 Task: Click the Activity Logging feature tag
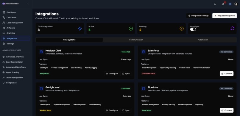(x=91, y=68)
